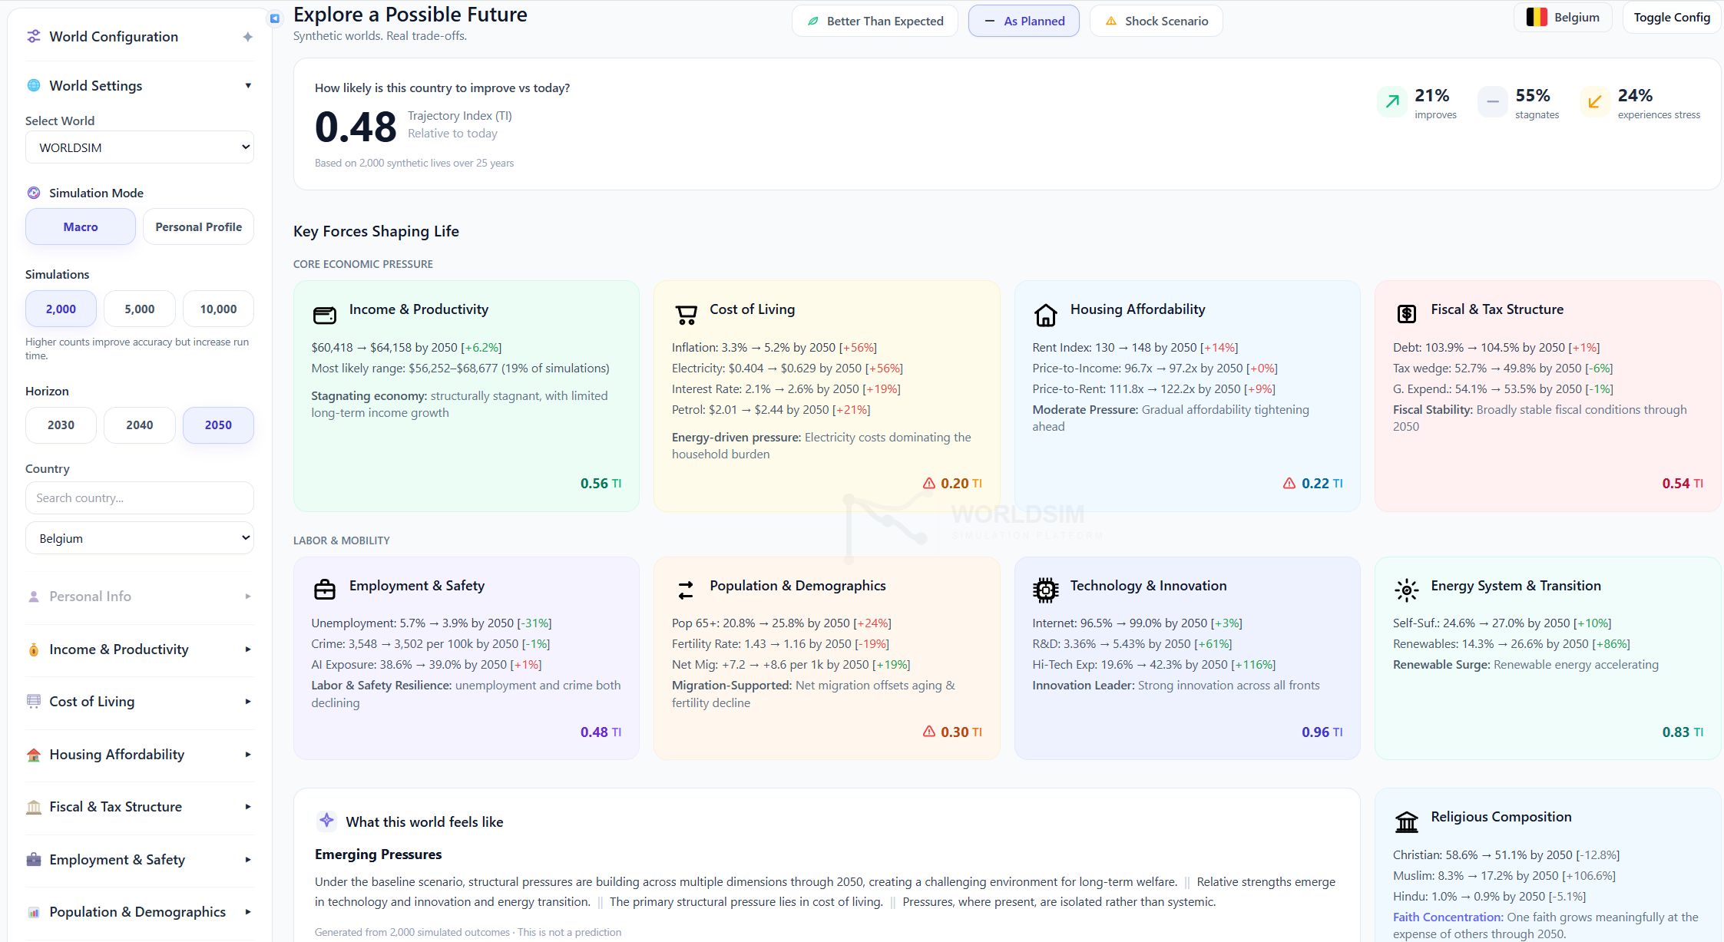The image size is (1724, 942).
Task: Click the Toggle Config button
Action: point(1671,16)
